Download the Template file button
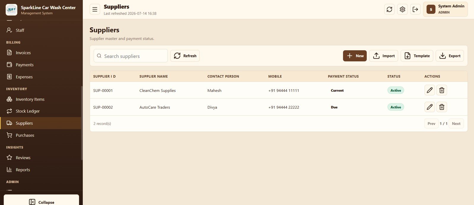474x205 pixels. point(417,56)
